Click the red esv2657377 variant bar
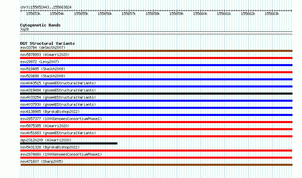This screenshot has width=302, height=178. (156, 122)
